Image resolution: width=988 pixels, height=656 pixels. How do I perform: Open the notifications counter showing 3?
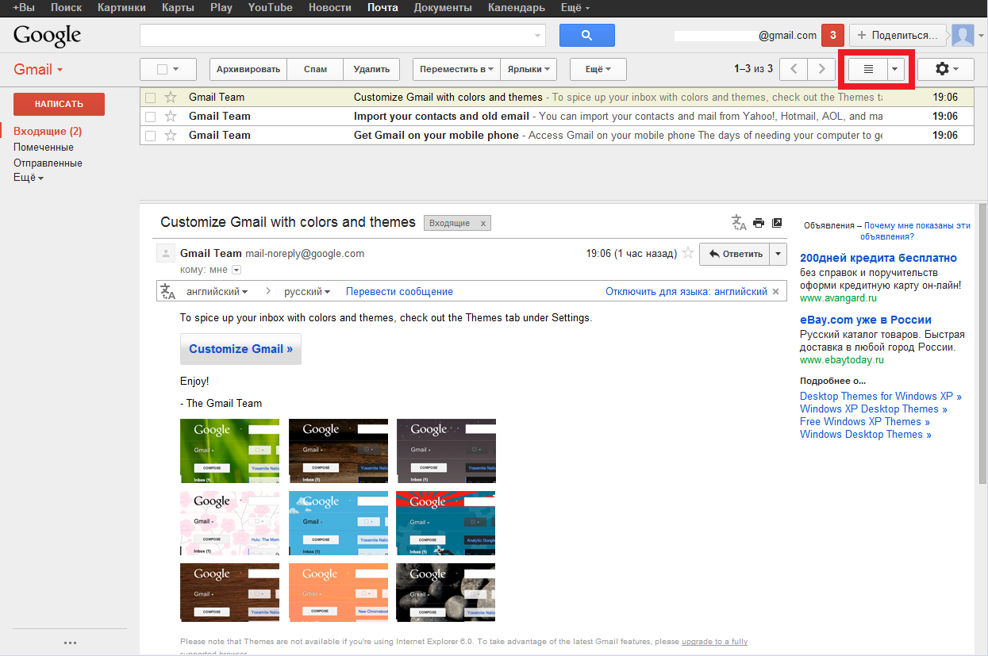[x=832, y=36]
